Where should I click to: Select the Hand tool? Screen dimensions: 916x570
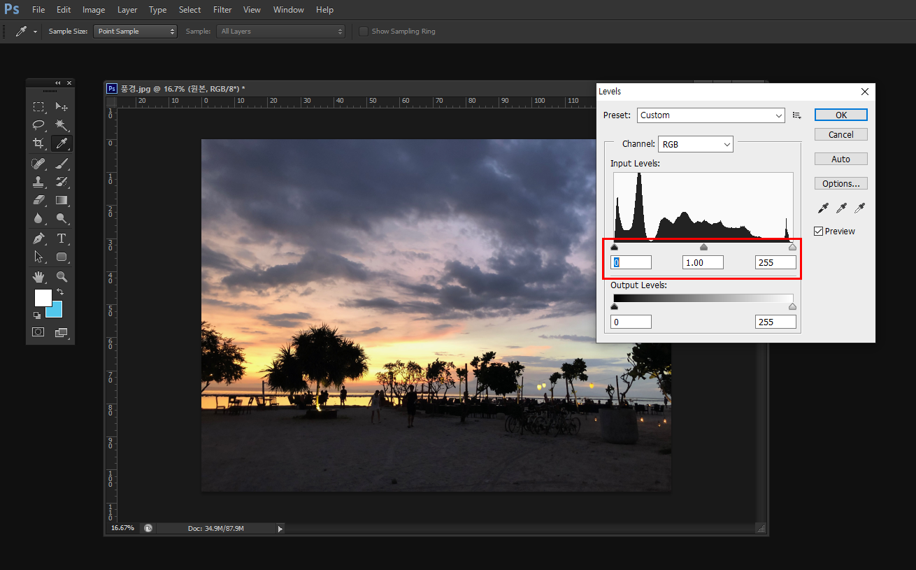pos(38,276)
